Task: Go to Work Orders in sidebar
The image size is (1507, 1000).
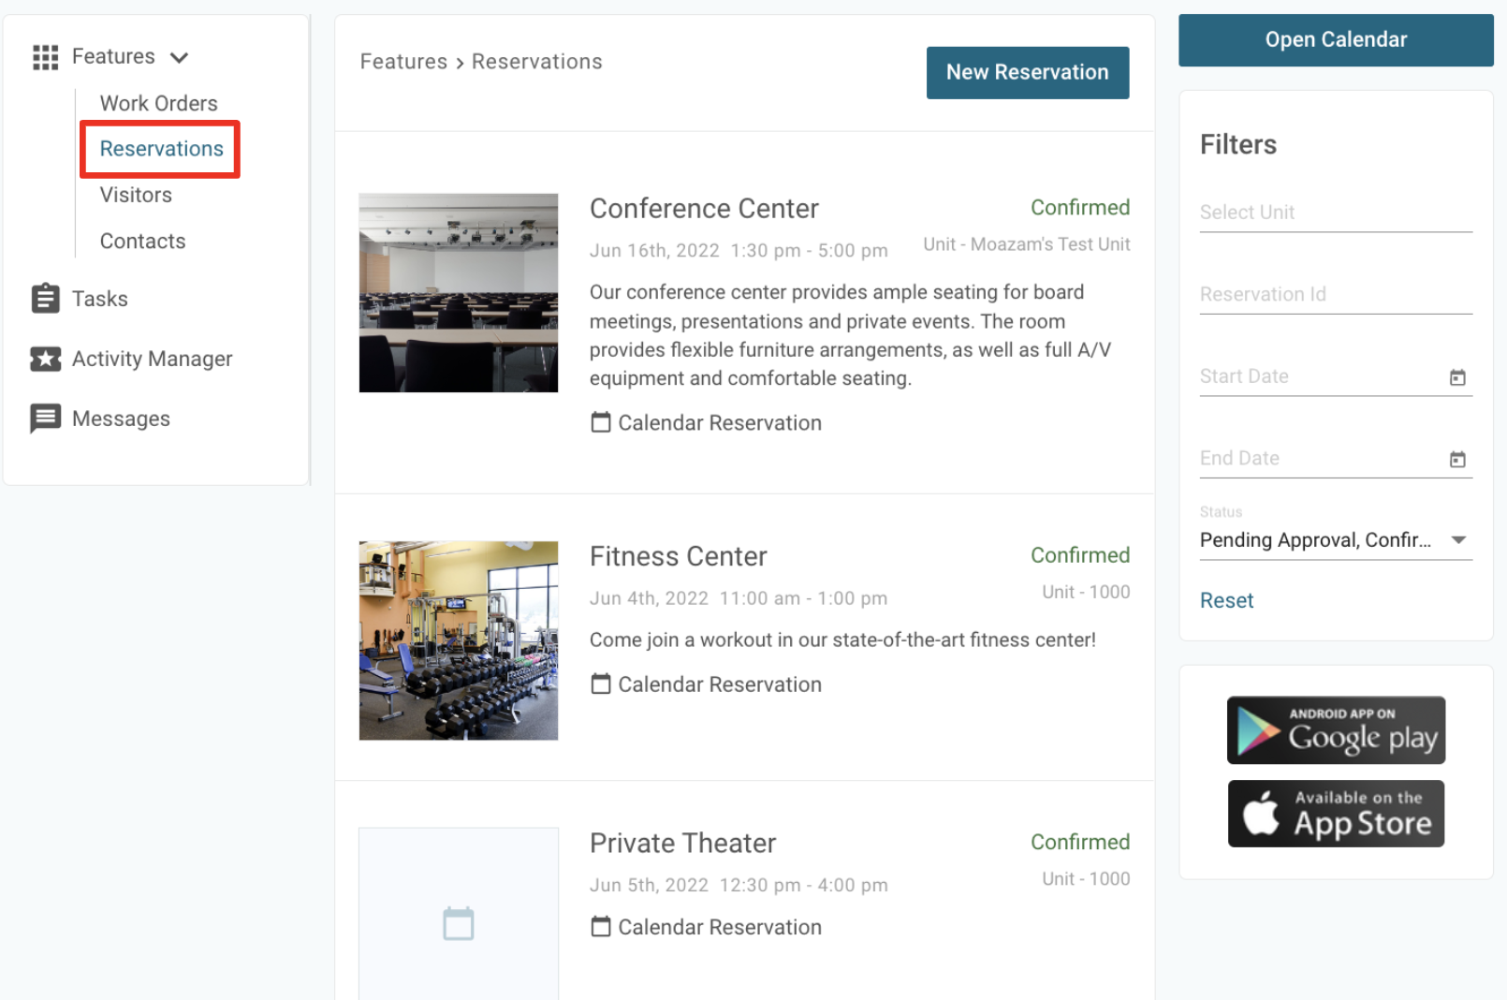Action: pos(158,103)
